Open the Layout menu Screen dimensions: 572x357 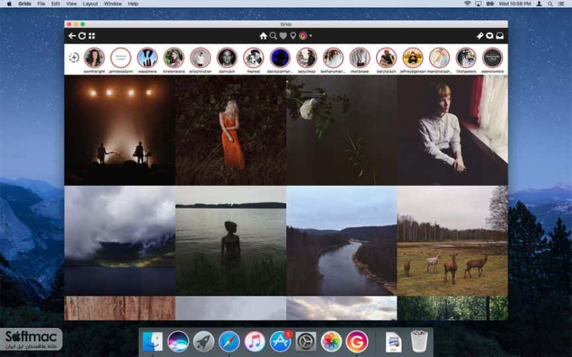point(90,4)
